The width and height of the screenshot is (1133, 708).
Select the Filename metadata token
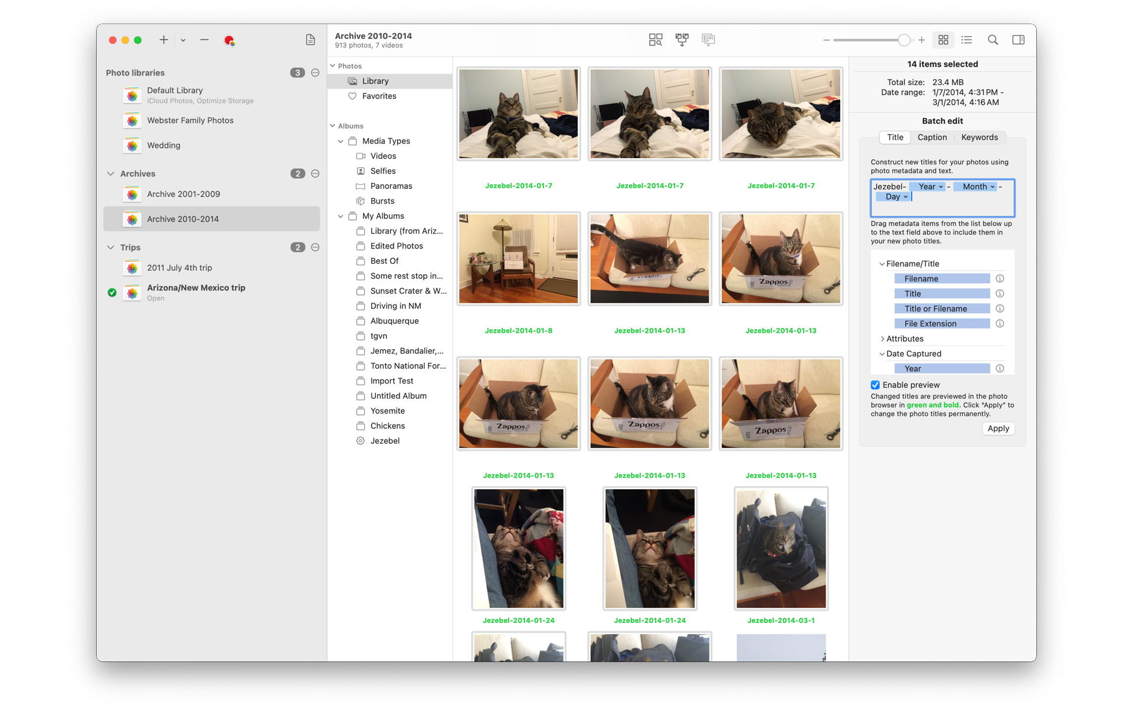(x=942, y=278)
